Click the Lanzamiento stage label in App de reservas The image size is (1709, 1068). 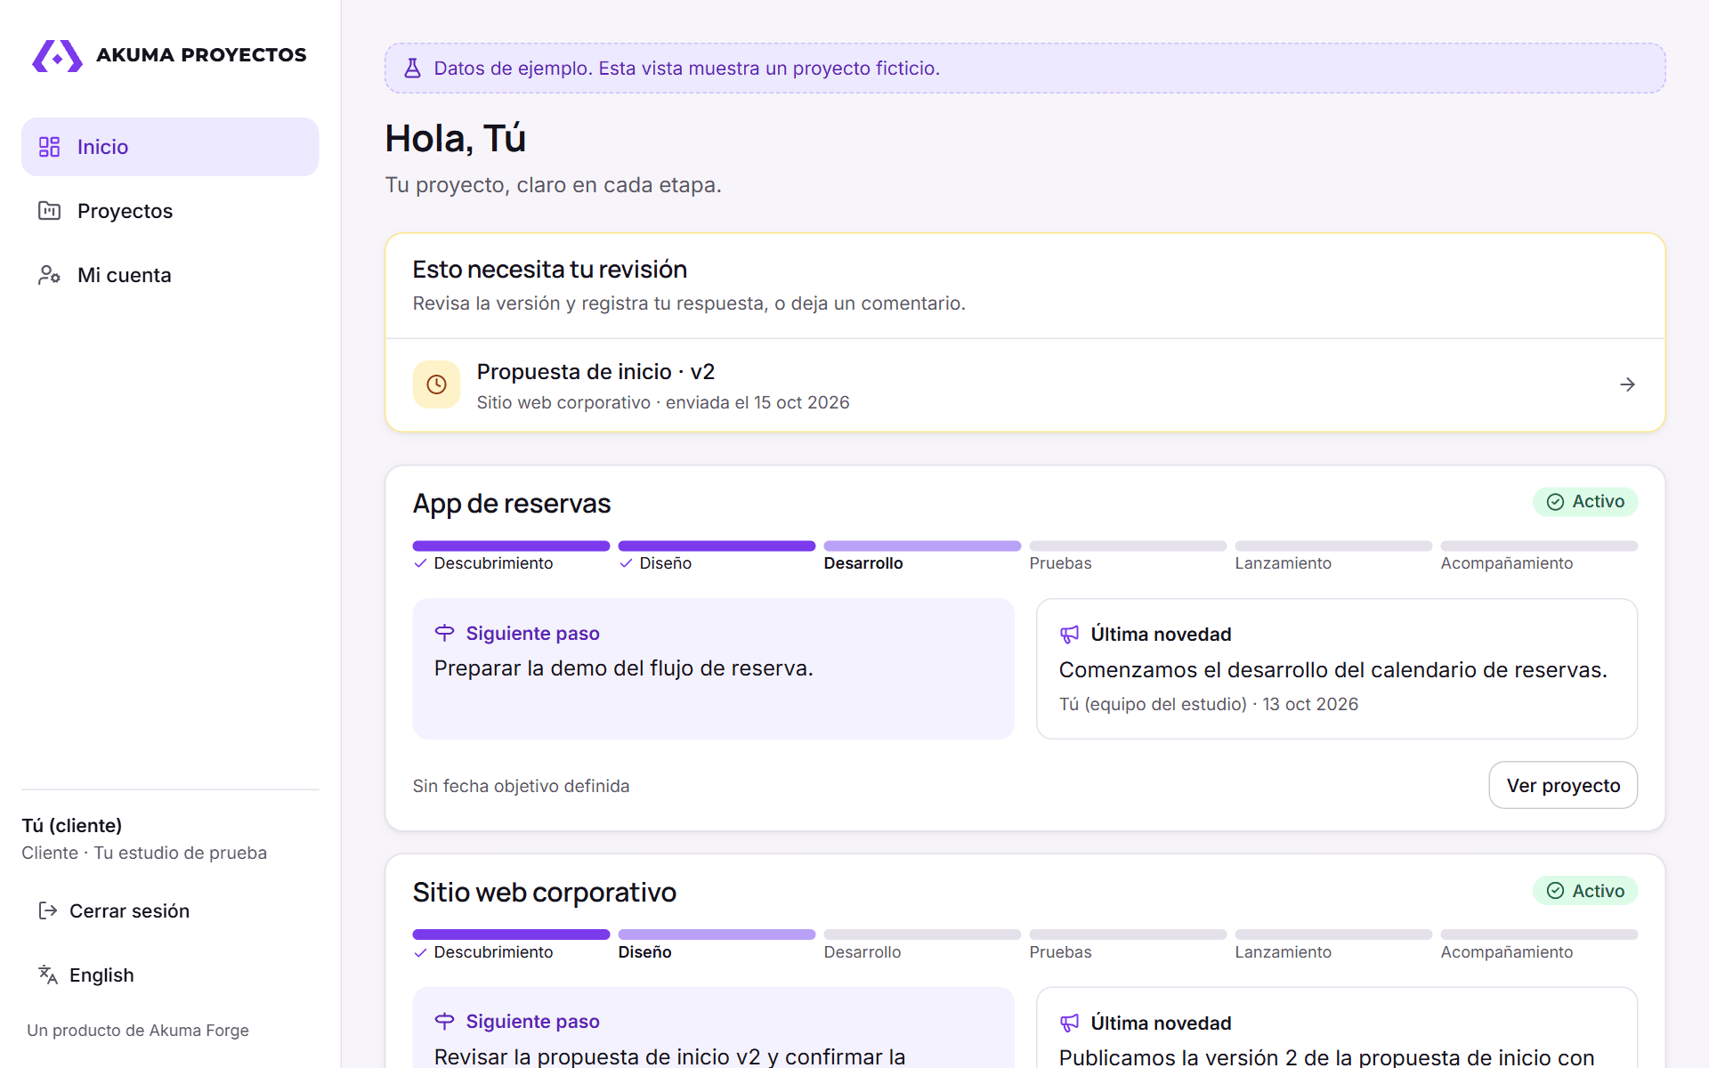[x=1283, y=563]
